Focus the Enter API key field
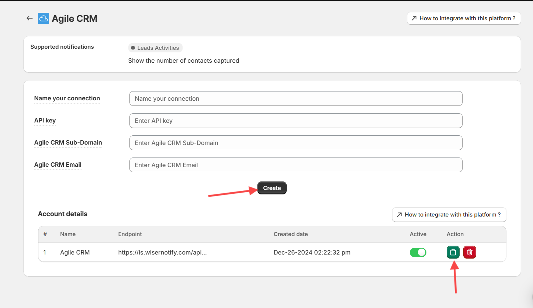533x308 pixels. 296,121
